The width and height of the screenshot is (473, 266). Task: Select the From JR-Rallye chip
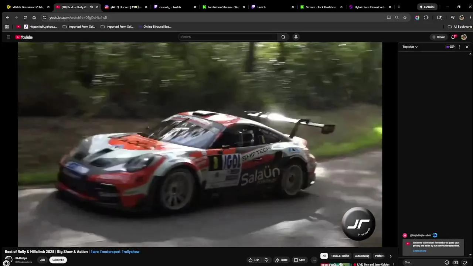coord(340,256)
